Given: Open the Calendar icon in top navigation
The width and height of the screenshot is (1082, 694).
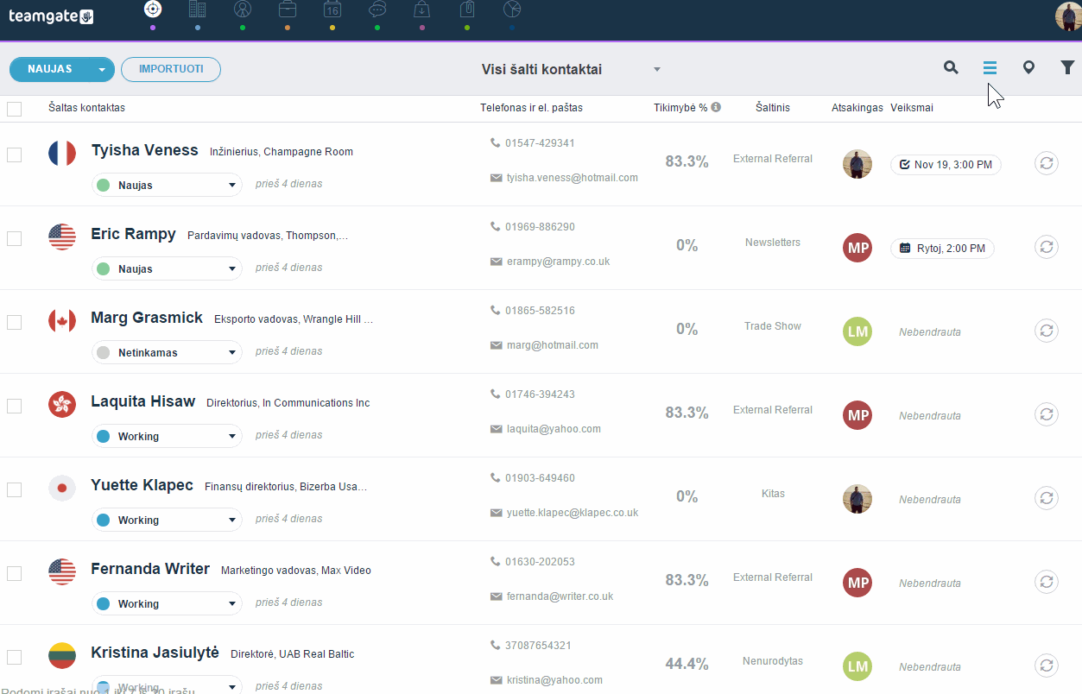Looking at the screenshot, I should [332, 9].
